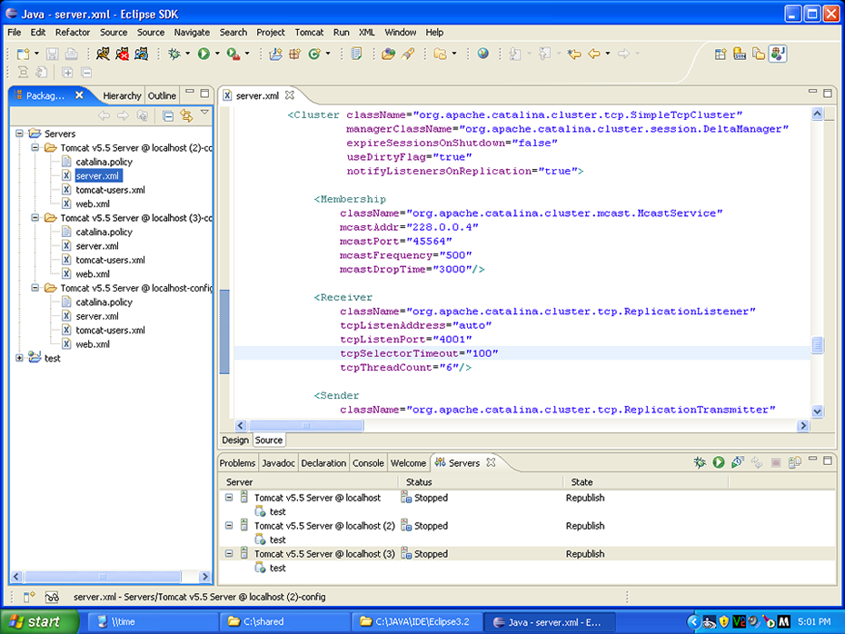Switch to the Outline tab
Screen dimensions: 845x634
(162, 95)
